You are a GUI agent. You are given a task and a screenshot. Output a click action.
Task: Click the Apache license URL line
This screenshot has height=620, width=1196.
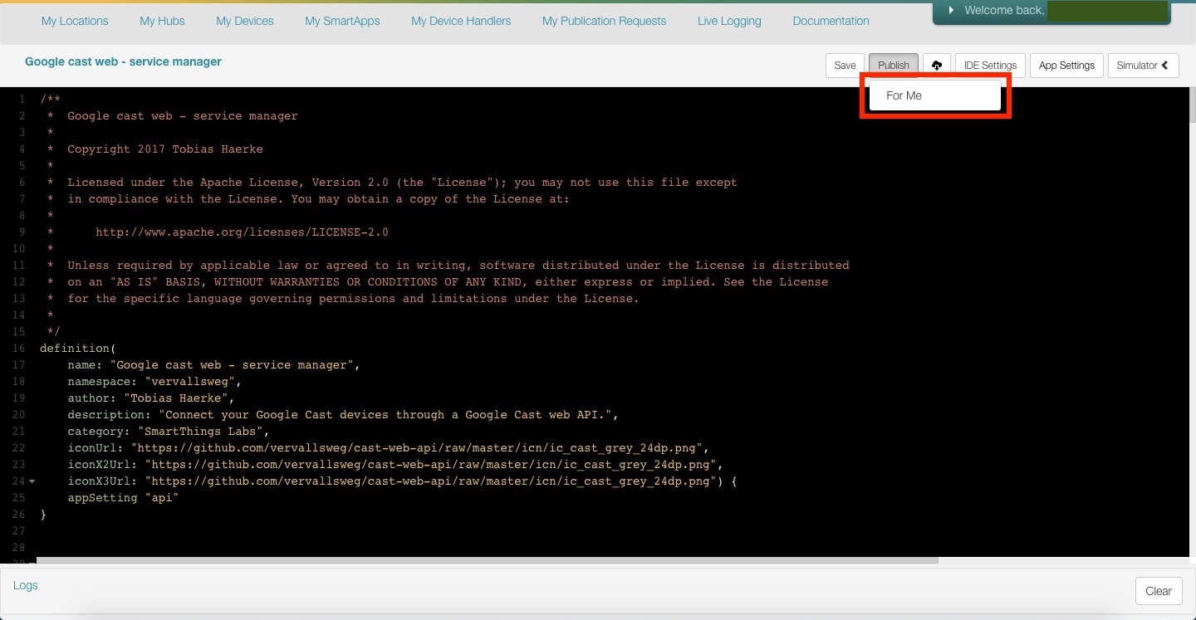pyautogui.click(x=242, y=232)
